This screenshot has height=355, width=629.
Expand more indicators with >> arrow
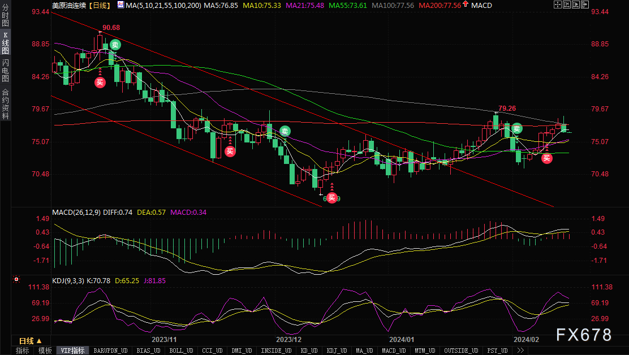520,350
